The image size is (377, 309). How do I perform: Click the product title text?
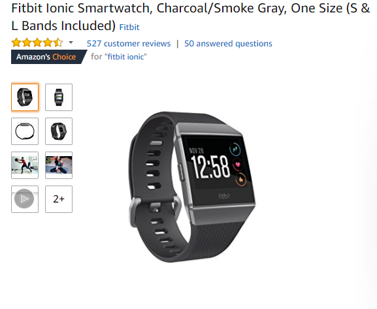point(190,17)
